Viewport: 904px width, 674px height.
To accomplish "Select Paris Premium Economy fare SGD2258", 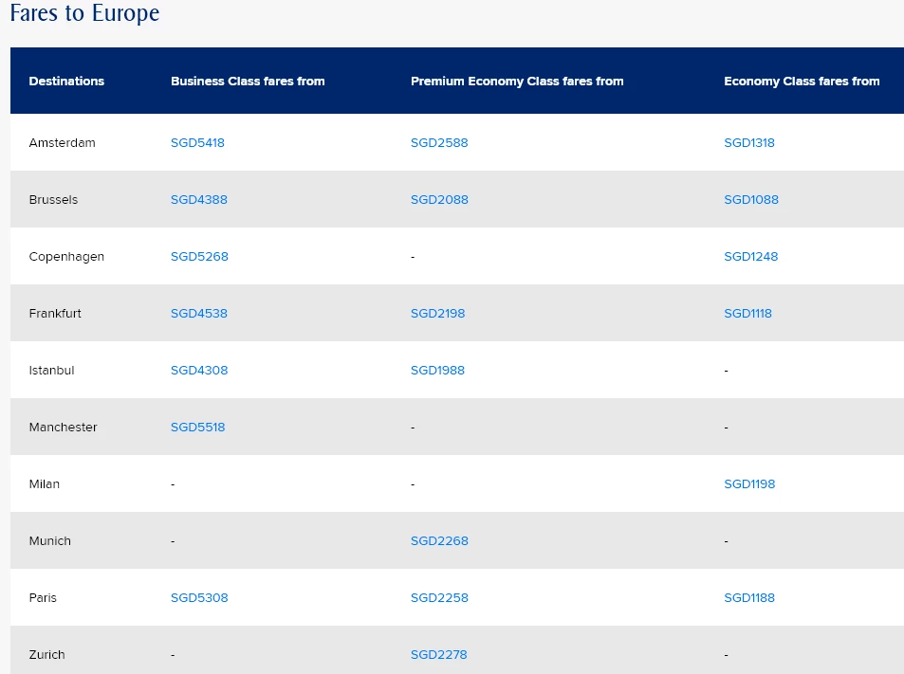I will pyautogui.click(x=439, y=598).
